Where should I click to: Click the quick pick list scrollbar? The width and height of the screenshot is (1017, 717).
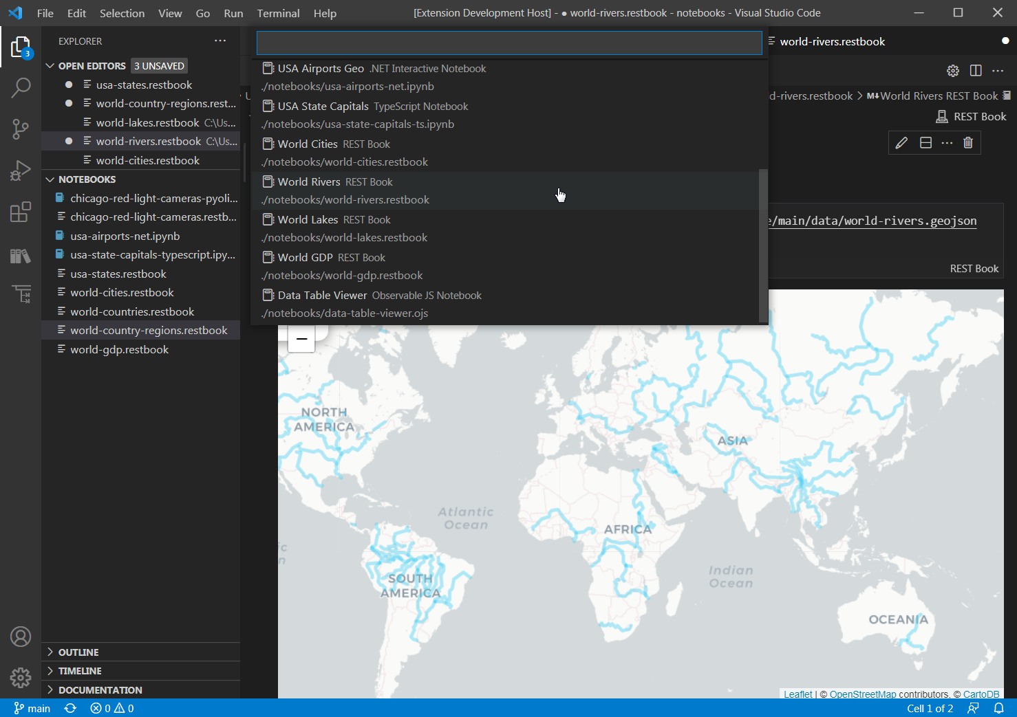[x=762, y=245]
